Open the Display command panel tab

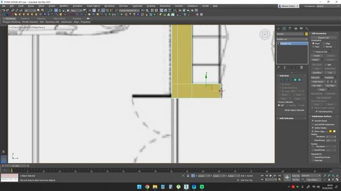coord(301,28)
